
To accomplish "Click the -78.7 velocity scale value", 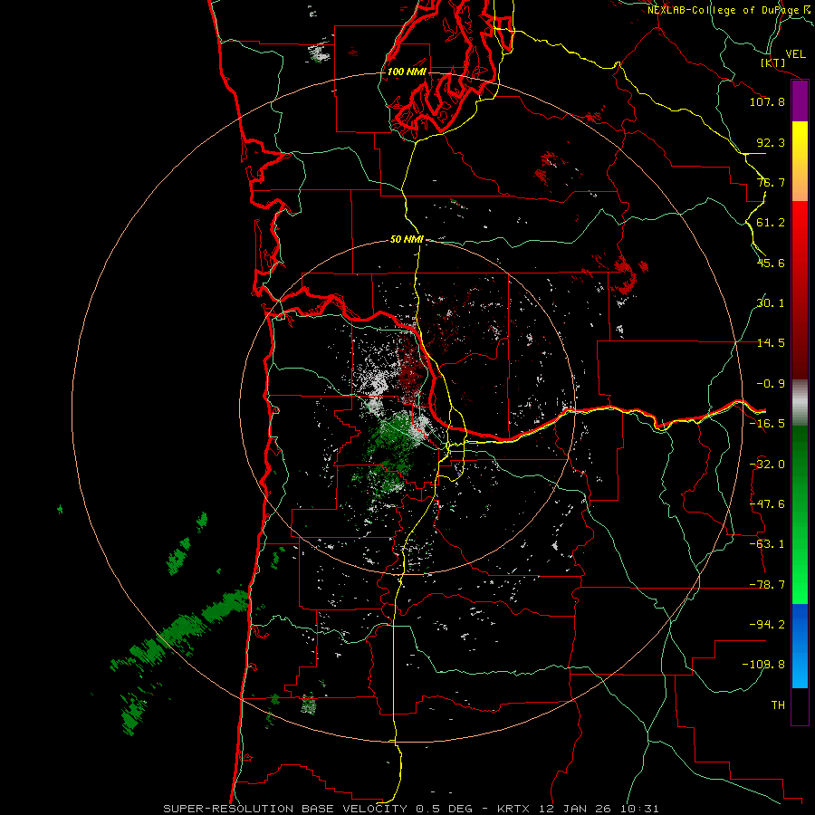I will pyautogui.click(x=767, y=585).
